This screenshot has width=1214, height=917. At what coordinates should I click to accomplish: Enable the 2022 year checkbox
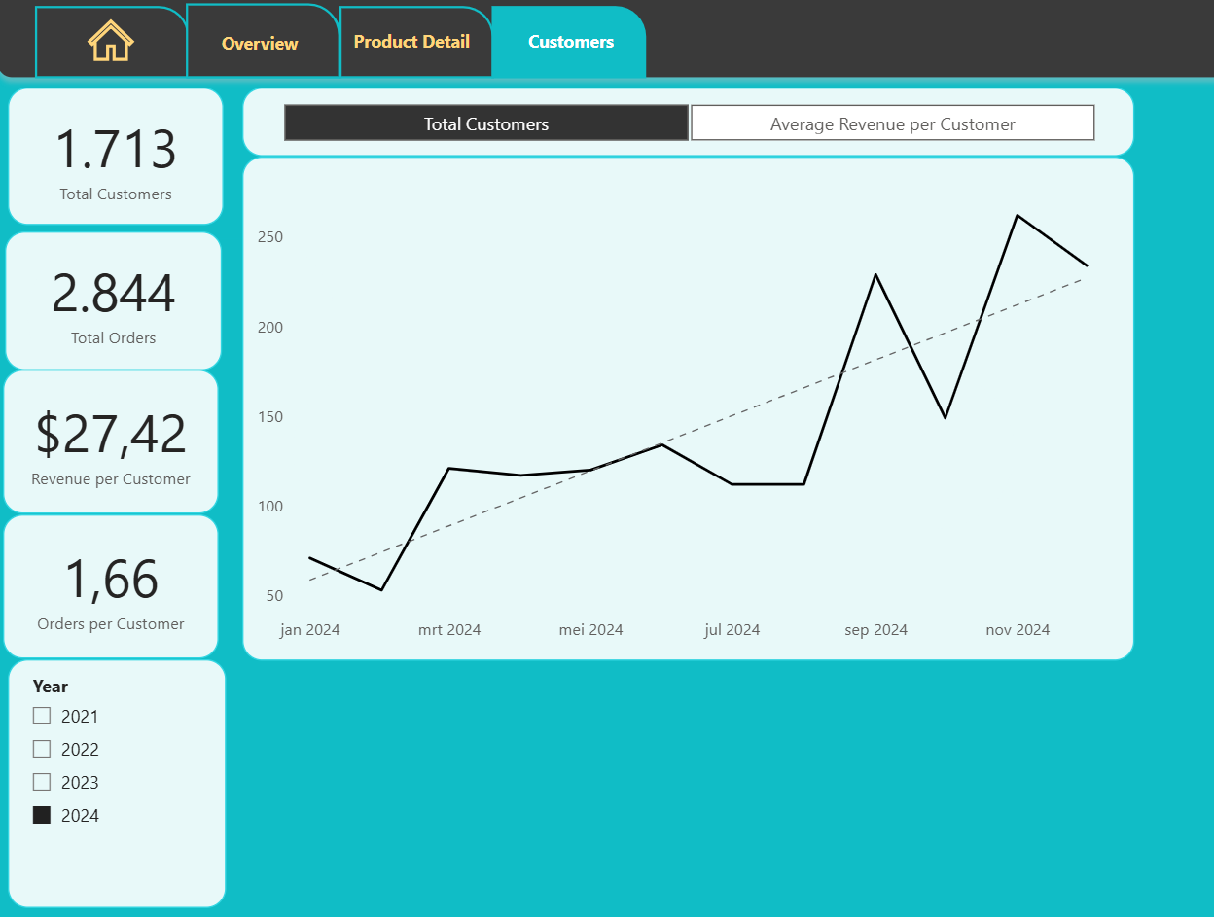click(x=42, y=749)
